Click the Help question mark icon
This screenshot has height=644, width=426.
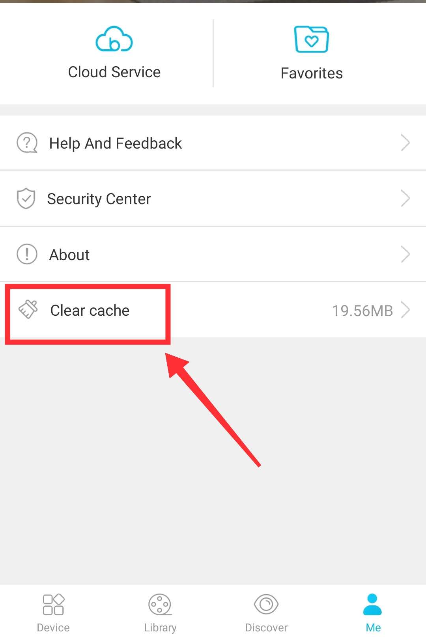(27, 143)
